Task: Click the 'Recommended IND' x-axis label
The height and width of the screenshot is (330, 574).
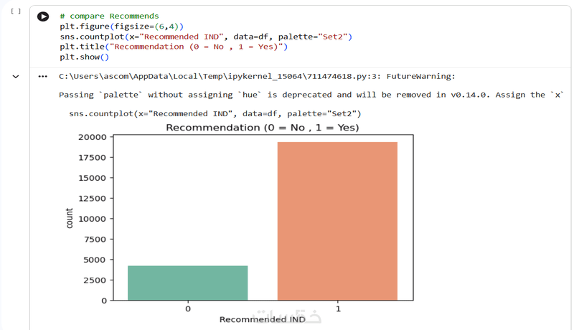Action: click(x=263, y=319)
